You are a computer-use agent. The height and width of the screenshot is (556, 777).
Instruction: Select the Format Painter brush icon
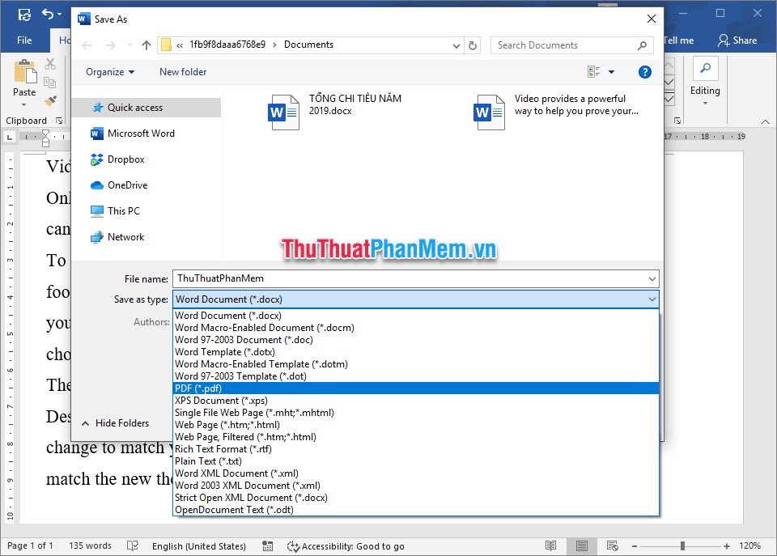click(51, 100)
